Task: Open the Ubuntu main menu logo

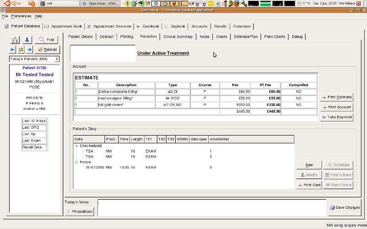Action: [x=7, y=3]
